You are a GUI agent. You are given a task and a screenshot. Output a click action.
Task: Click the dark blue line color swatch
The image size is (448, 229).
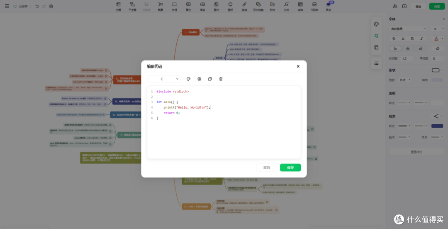coord(437,126)
